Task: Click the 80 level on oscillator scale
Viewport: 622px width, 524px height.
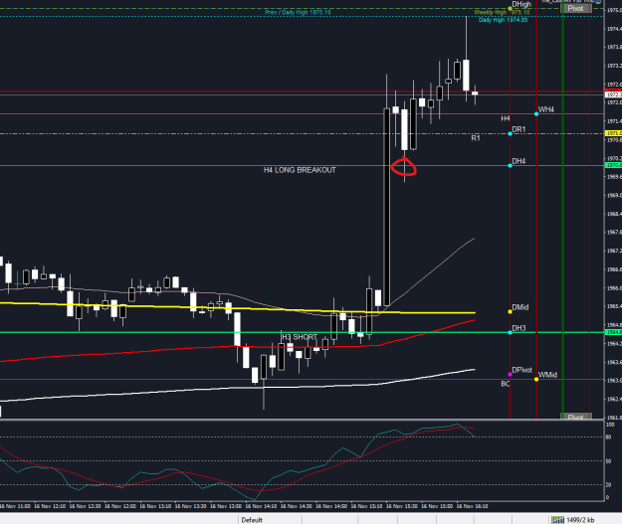Action: tap(609, 437)
